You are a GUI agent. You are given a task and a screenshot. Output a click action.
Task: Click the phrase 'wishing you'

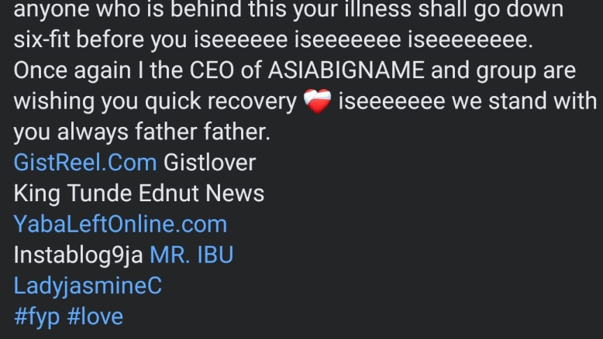click(76, 101)
